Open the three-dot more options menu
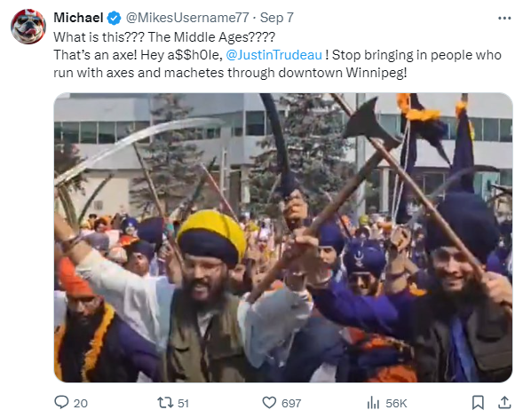 pyautogui.click(x=504, y=18)
